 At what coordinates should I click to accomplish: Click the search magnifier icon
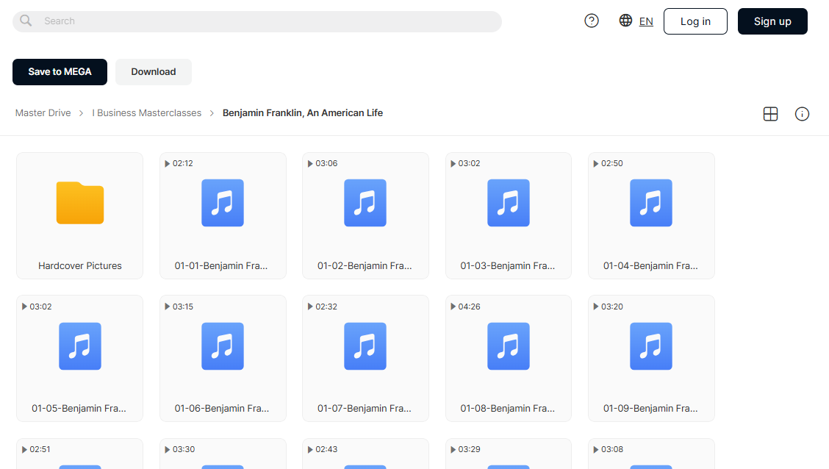click(x=26, y=21)
